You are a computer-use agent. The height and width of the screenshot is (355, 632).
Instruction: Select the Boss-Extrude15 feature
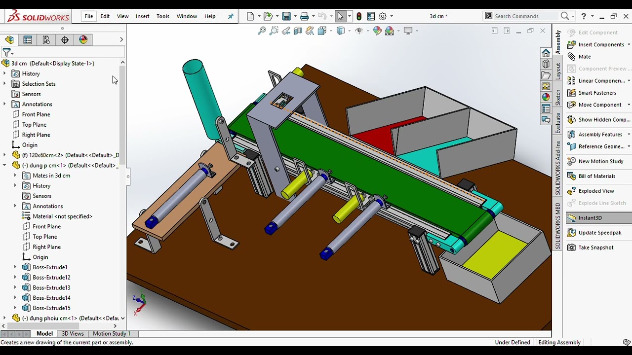pyautogui.click(x=51, y=308)
